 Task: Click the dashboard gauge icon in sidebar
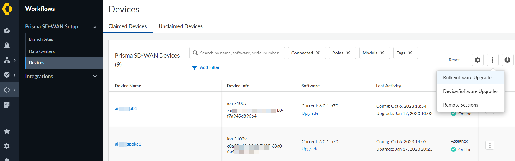click(x=7, y=31)
